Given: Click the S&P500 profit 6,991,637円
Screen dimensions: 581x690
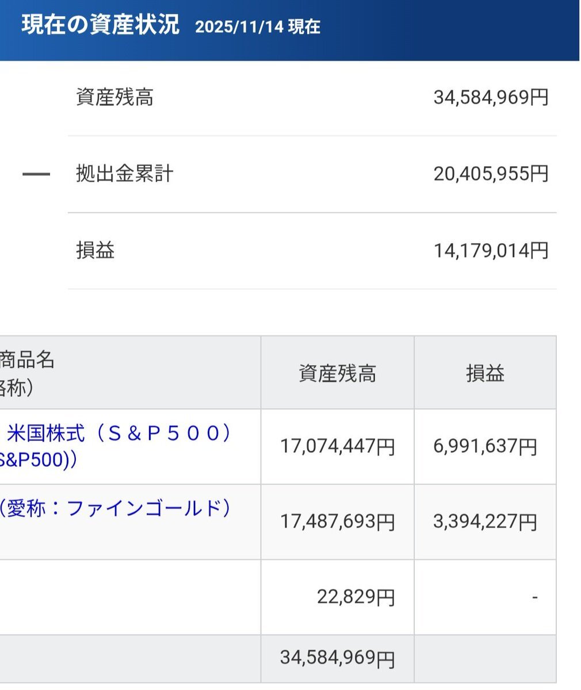Looking at the screenshot, I should 485,446.
